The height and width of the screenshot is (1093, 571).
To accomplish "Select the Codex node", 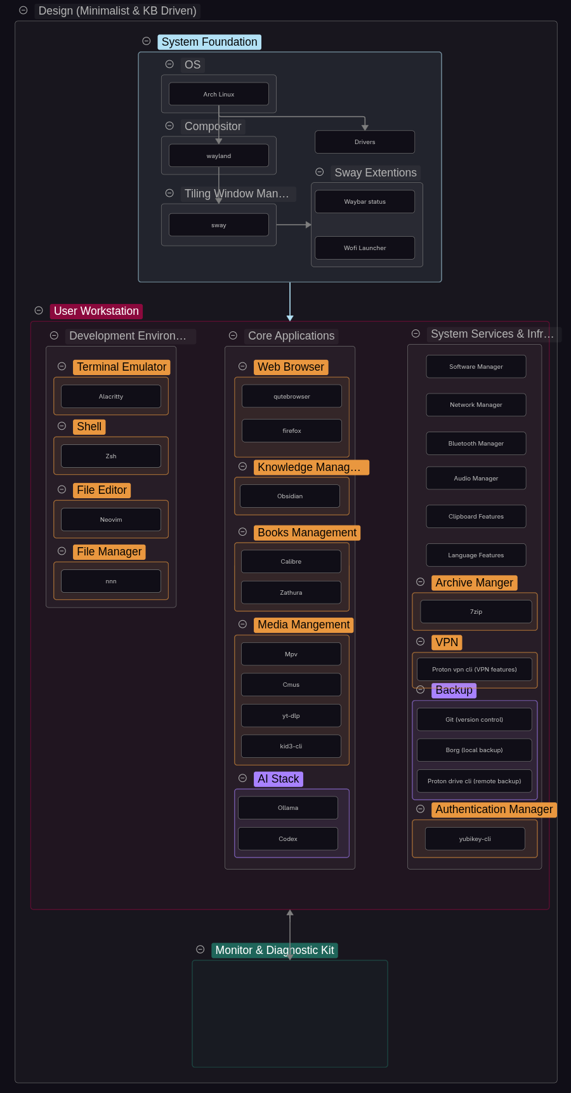I will tap(288, 838).
